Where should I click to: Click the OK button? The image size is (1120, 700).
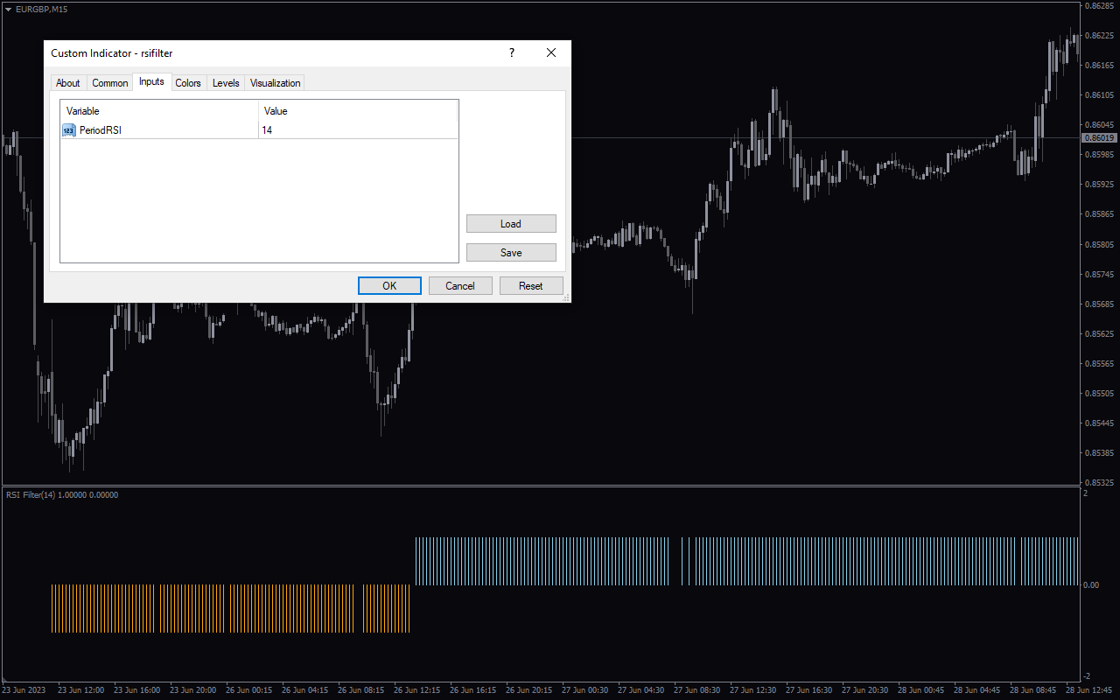(x=389, y=286)
